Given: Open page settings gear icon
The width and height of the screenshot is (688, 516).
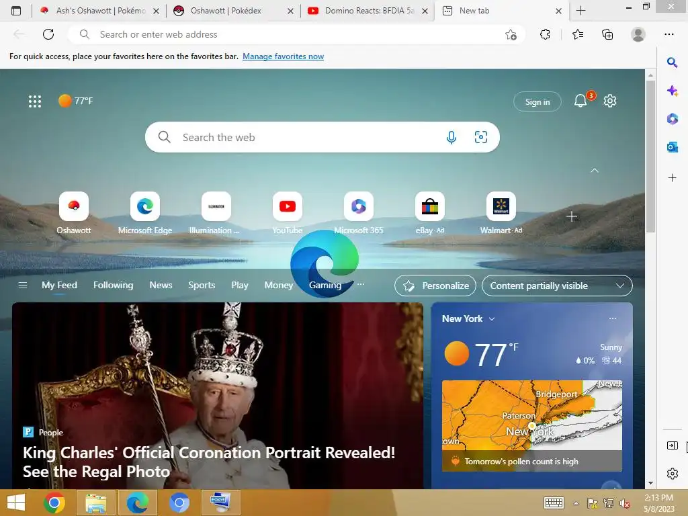Looking at the screenshot, I should pos(610,101).
